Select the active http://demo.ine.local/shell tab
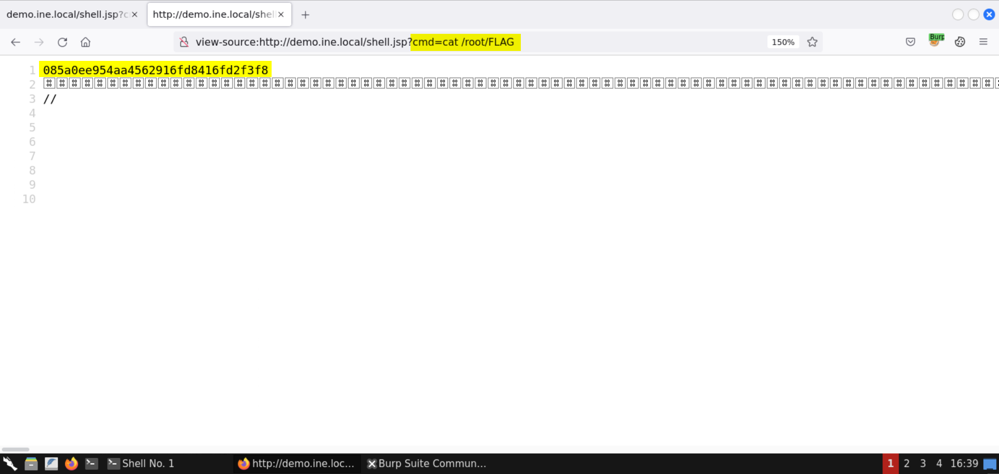This screenshot has height=474, width=999. pyautogui.click(x=219, y=15)
